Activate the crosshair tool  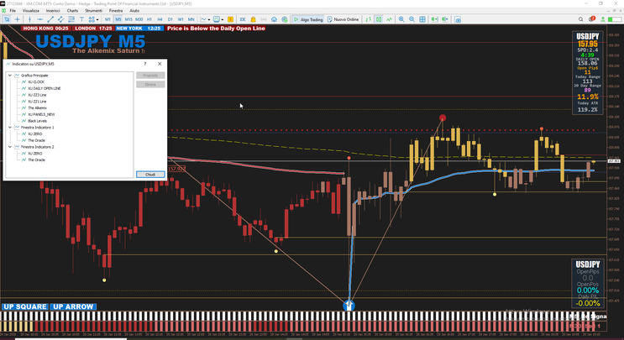coord(17,19)
